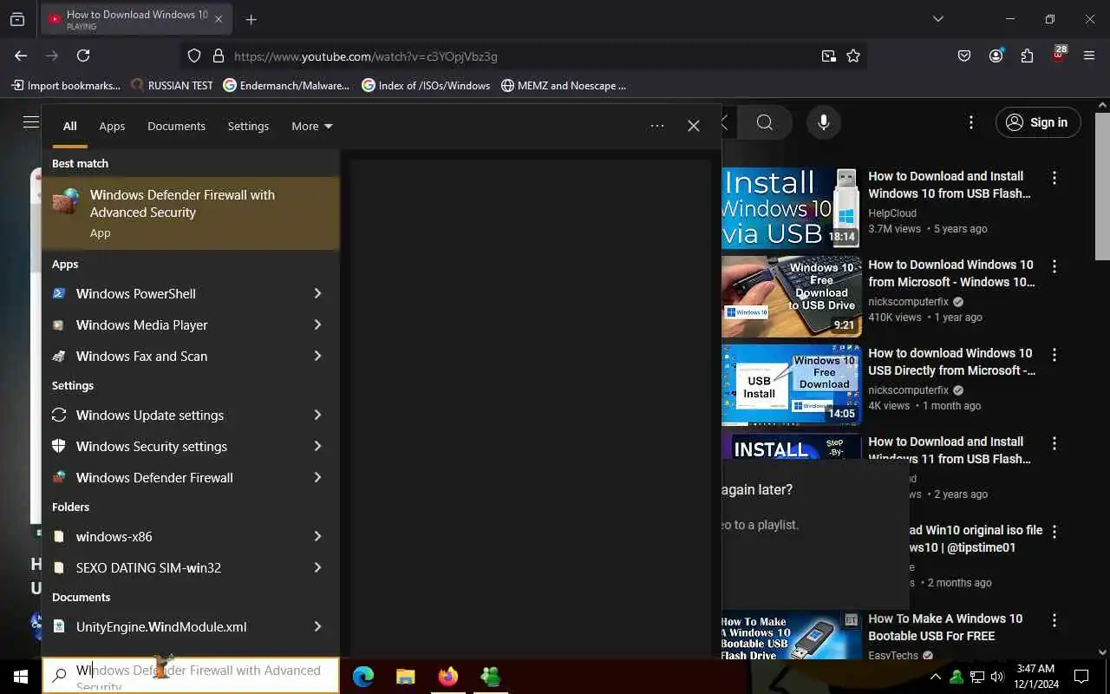Open Windows Defender Firewall with Advanced Security
Image resolution: width=1110 pixels, height=694 pixels.
(191, 213)
